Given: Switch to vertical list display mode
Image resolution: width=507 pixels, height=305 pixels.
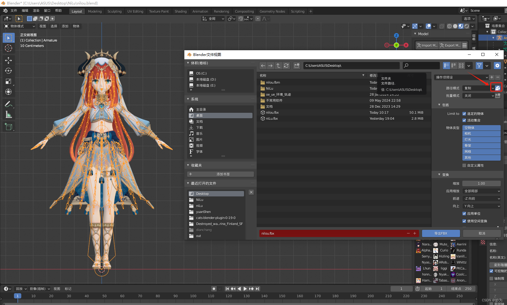Looking at the screenshot, I should click(446, 66).
